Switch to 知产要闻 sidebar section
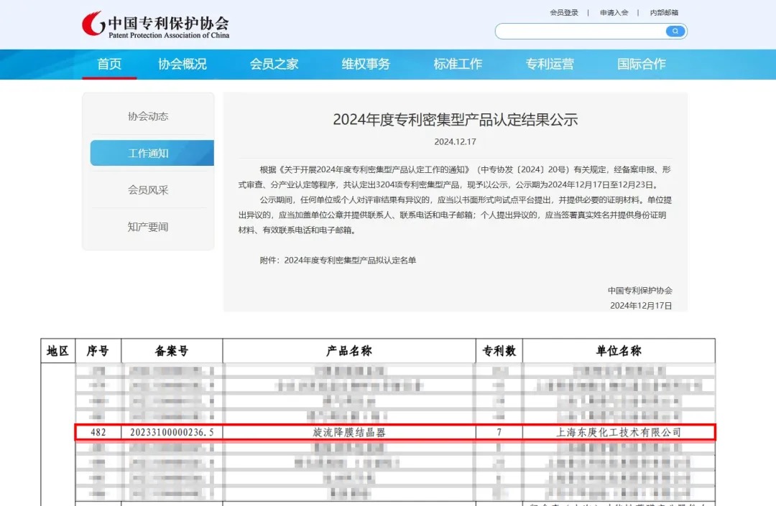 click(148, 227)
